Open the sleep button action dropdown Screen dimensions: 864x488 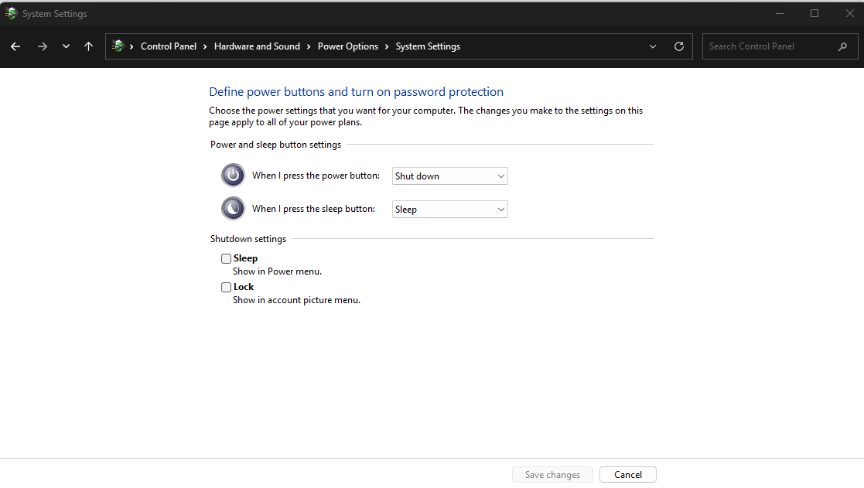[449, 210]
